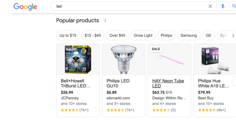Screen dimensions: 236x120
Task: Open Popular products three-dot options menu
Action: 105,21
